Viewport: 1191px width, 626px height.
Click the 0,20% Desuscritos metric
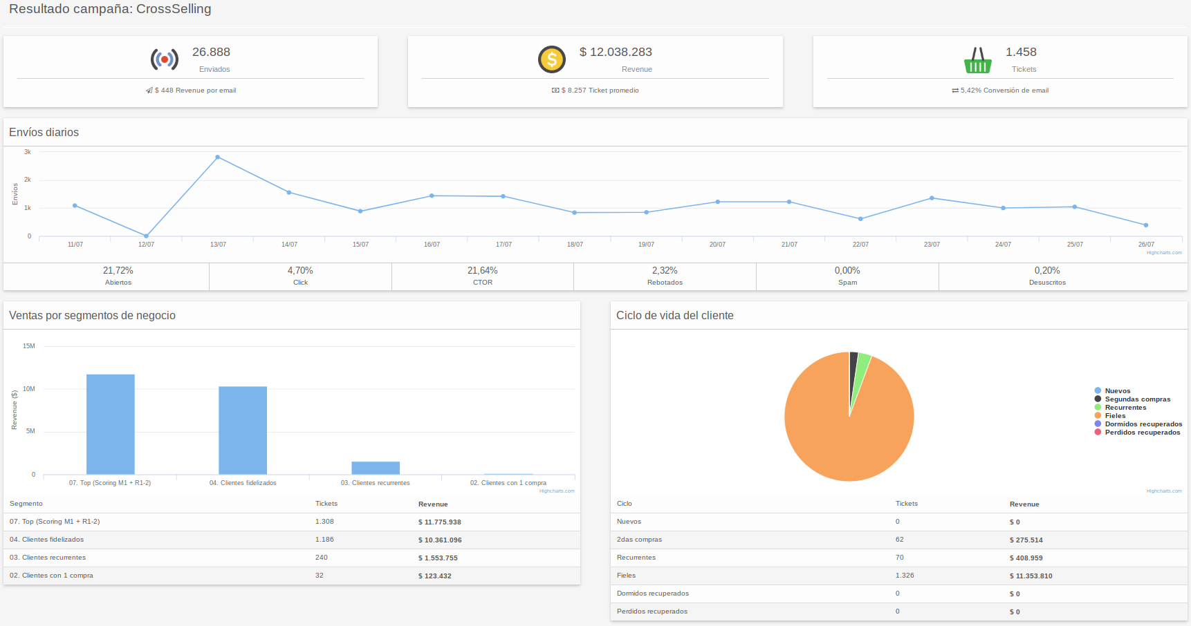click(1047, 276)
